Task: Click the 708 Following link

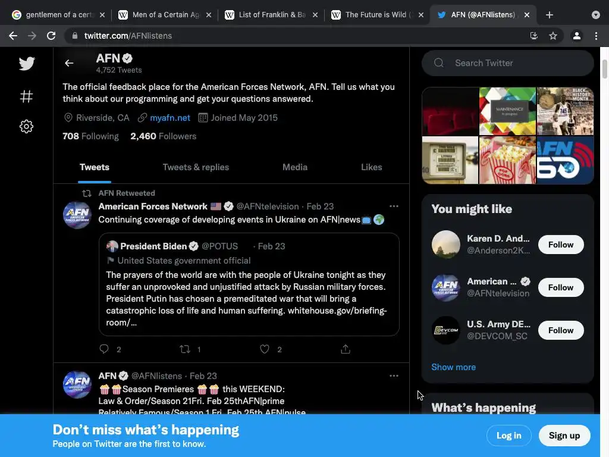Action: tap(90, 136)
